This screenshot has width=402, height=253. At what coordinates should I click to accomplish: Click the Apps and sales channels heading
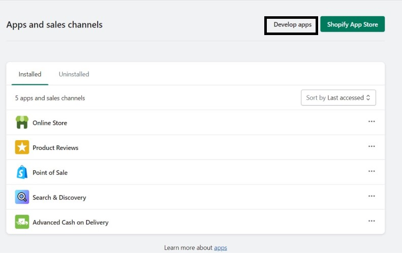click(x=54, y=24)
